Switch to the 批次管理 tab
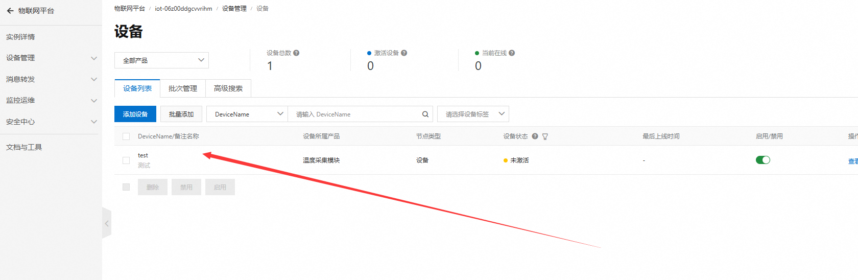Viewport: 858px width, 280px height. (x=182, y=88)
